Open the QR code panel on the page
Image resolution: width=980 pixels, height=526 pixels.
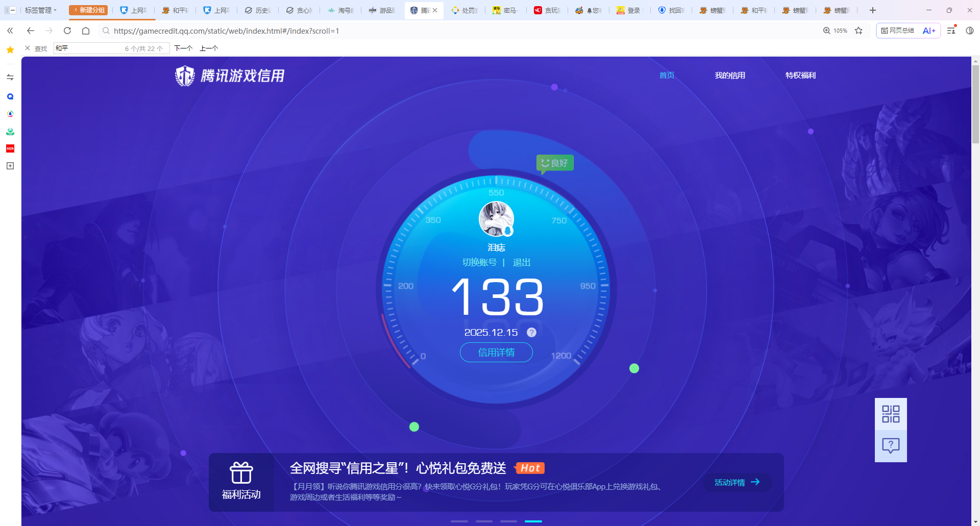890,414
